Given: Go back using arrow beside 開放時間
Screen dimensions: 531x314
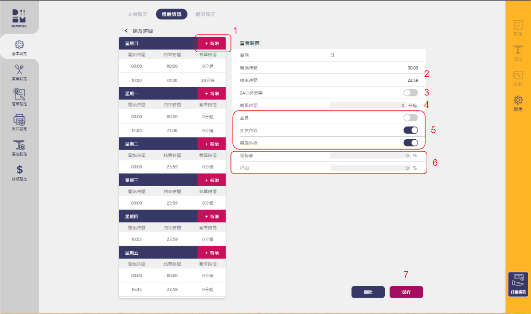Looking at the screenshot, I should pos(126,31).
